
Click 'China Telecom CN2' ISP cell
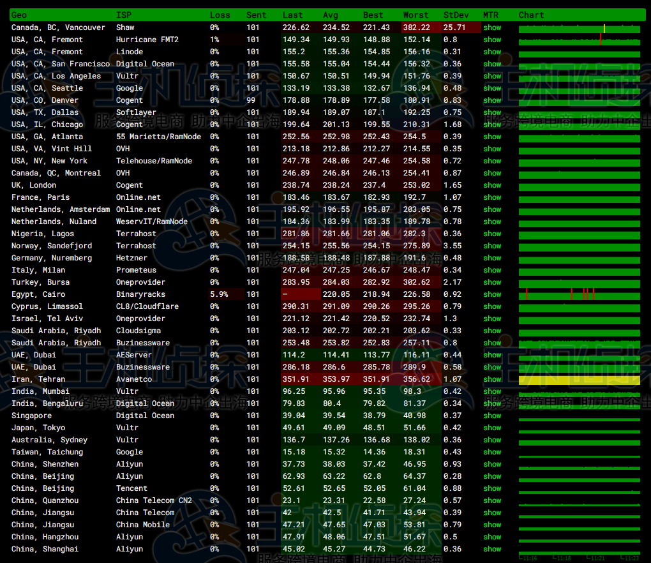pos(154,500)
